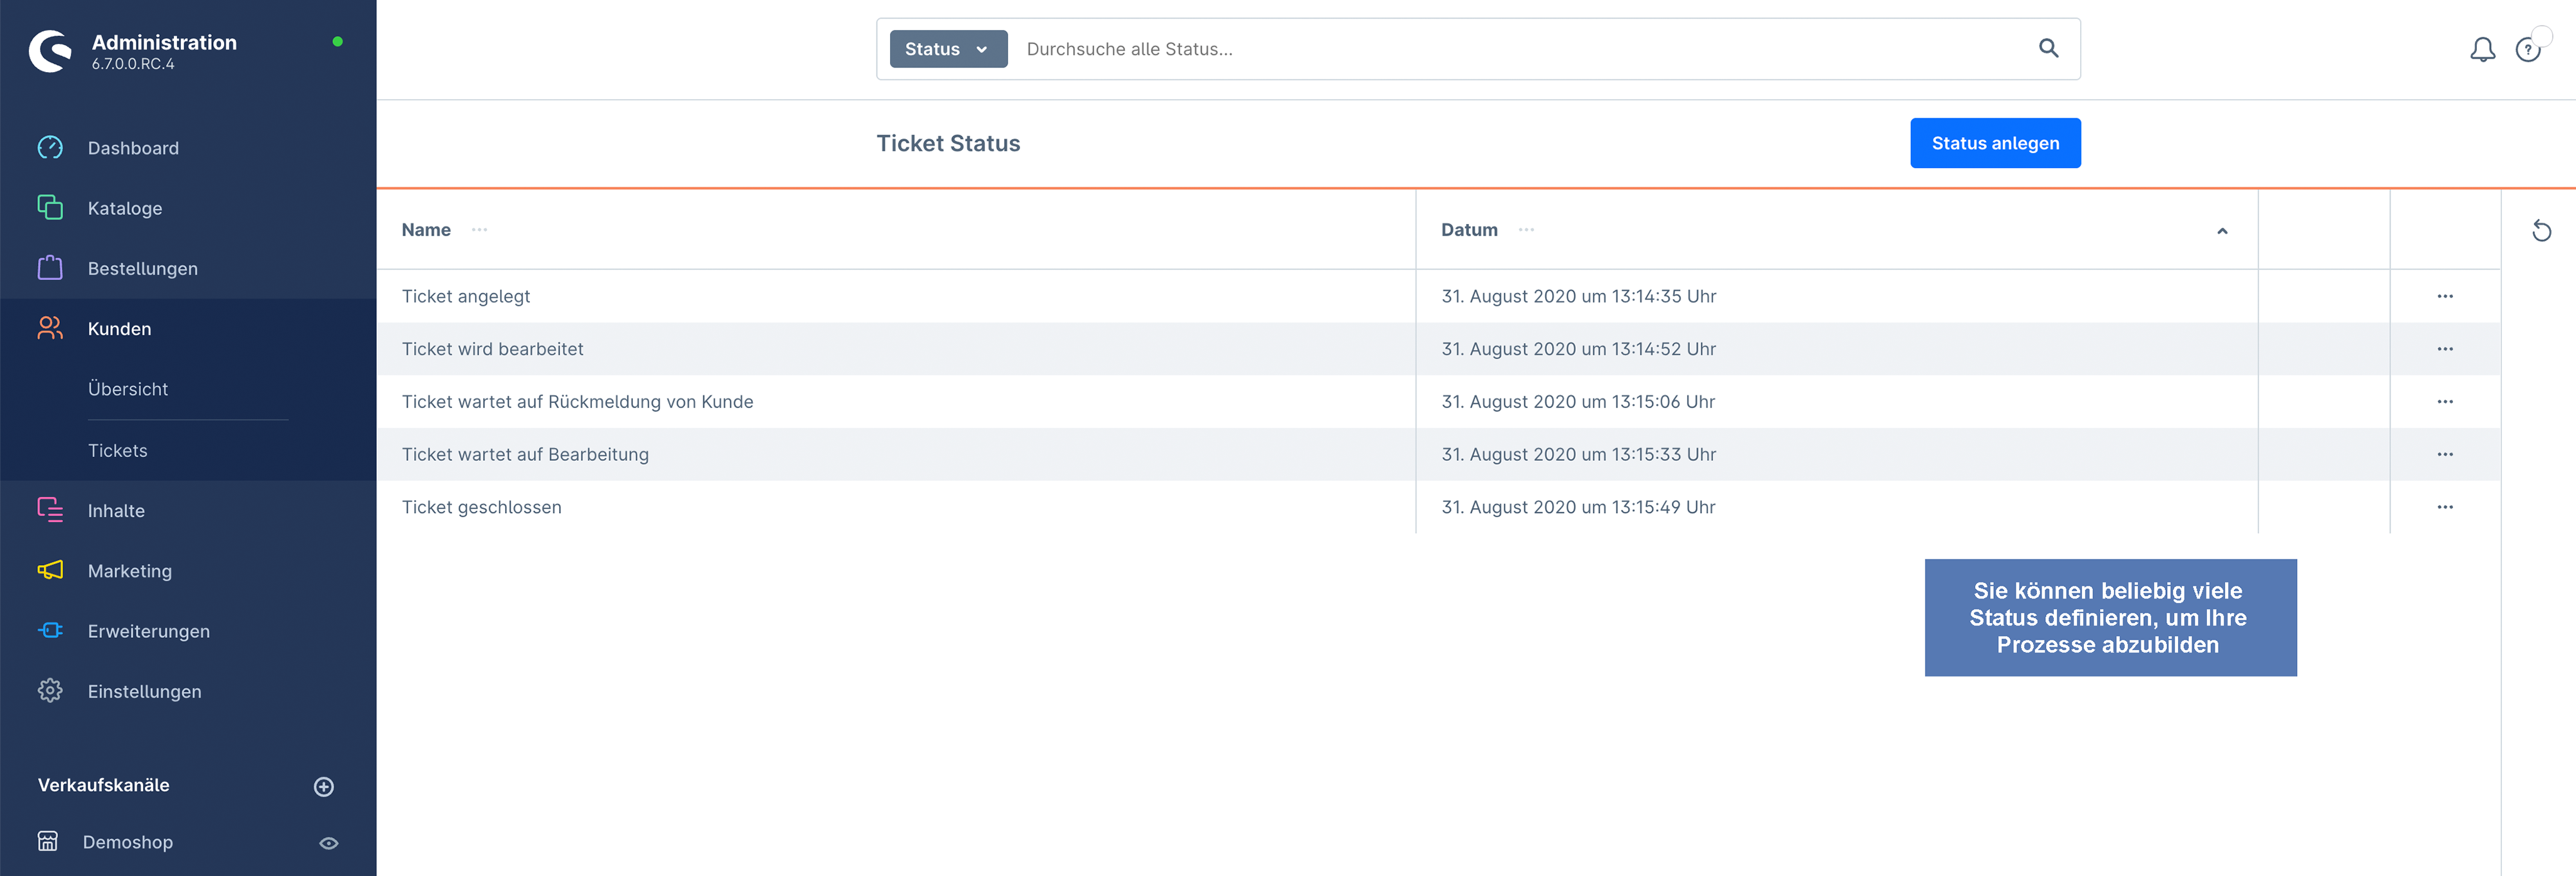Click date 31. August 2020 um 13:14:35 Uhr
This screenshot has width=2576, height=876.
pos(1578,296)
